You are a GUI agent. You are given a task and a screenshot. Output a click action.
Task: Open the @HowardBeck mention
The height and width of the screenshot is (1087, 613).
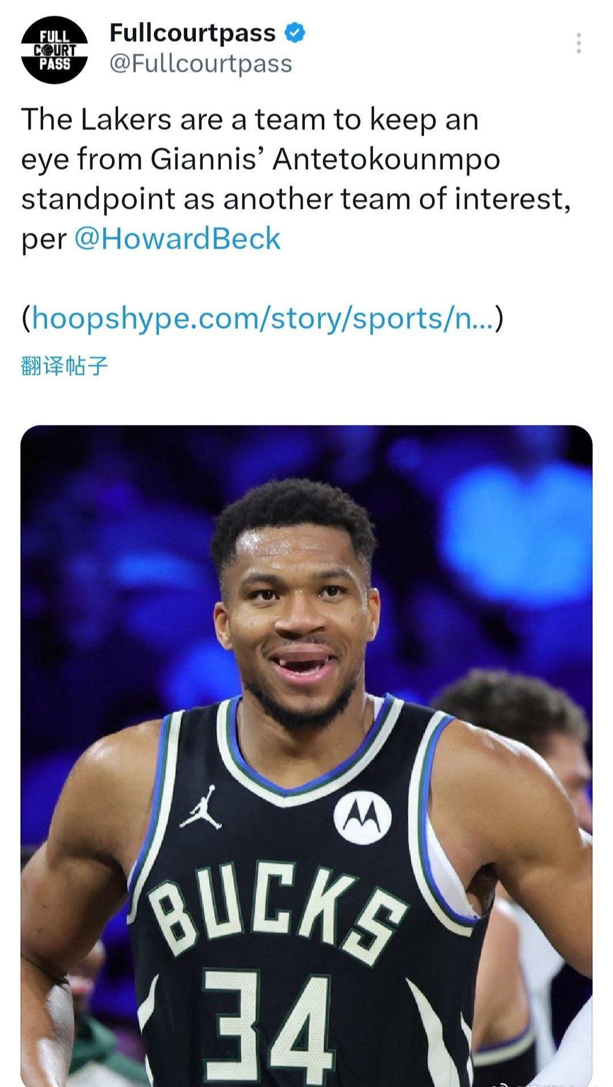coord(178,239)
